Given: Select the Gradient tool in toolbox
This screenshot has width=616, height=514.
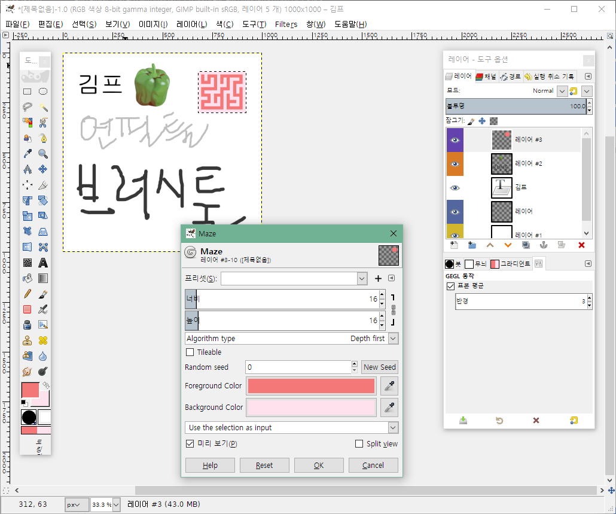Looking at the screenshot, I should tap(43, 278).
